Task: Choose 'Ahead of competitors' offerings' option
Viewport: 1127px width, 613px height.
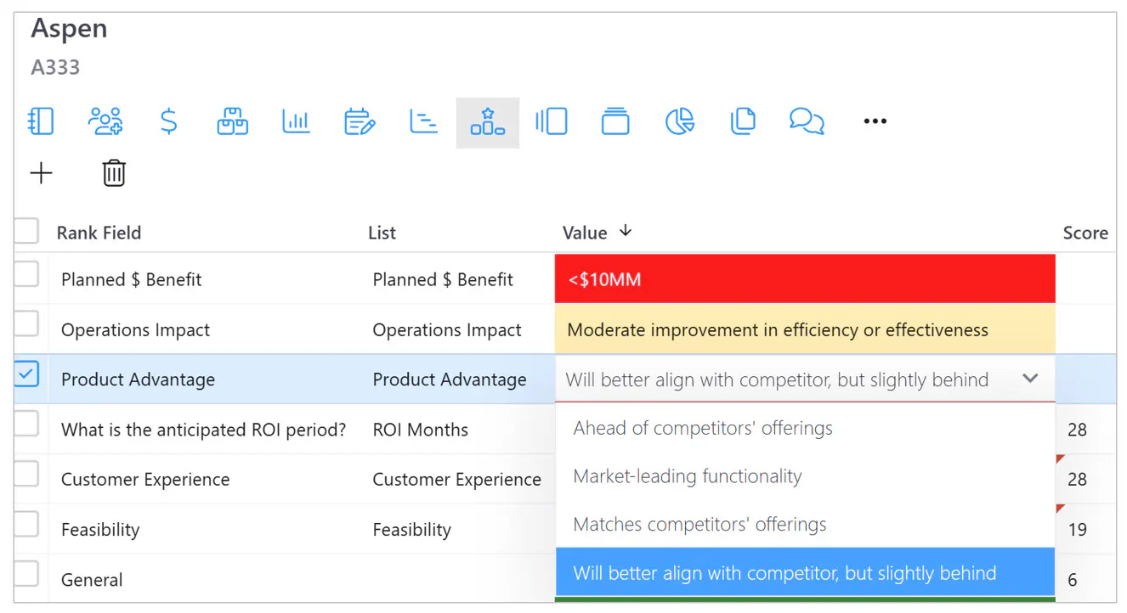Action: click(805, 428)
